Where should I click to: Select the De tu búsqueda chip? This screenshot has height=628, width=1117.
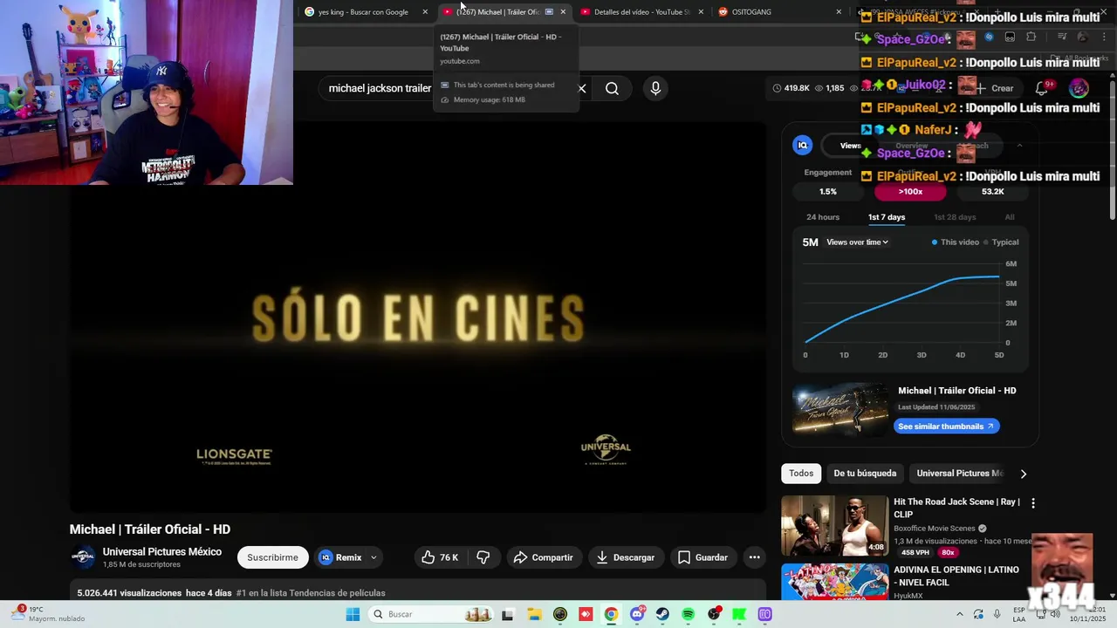(865, 474)
